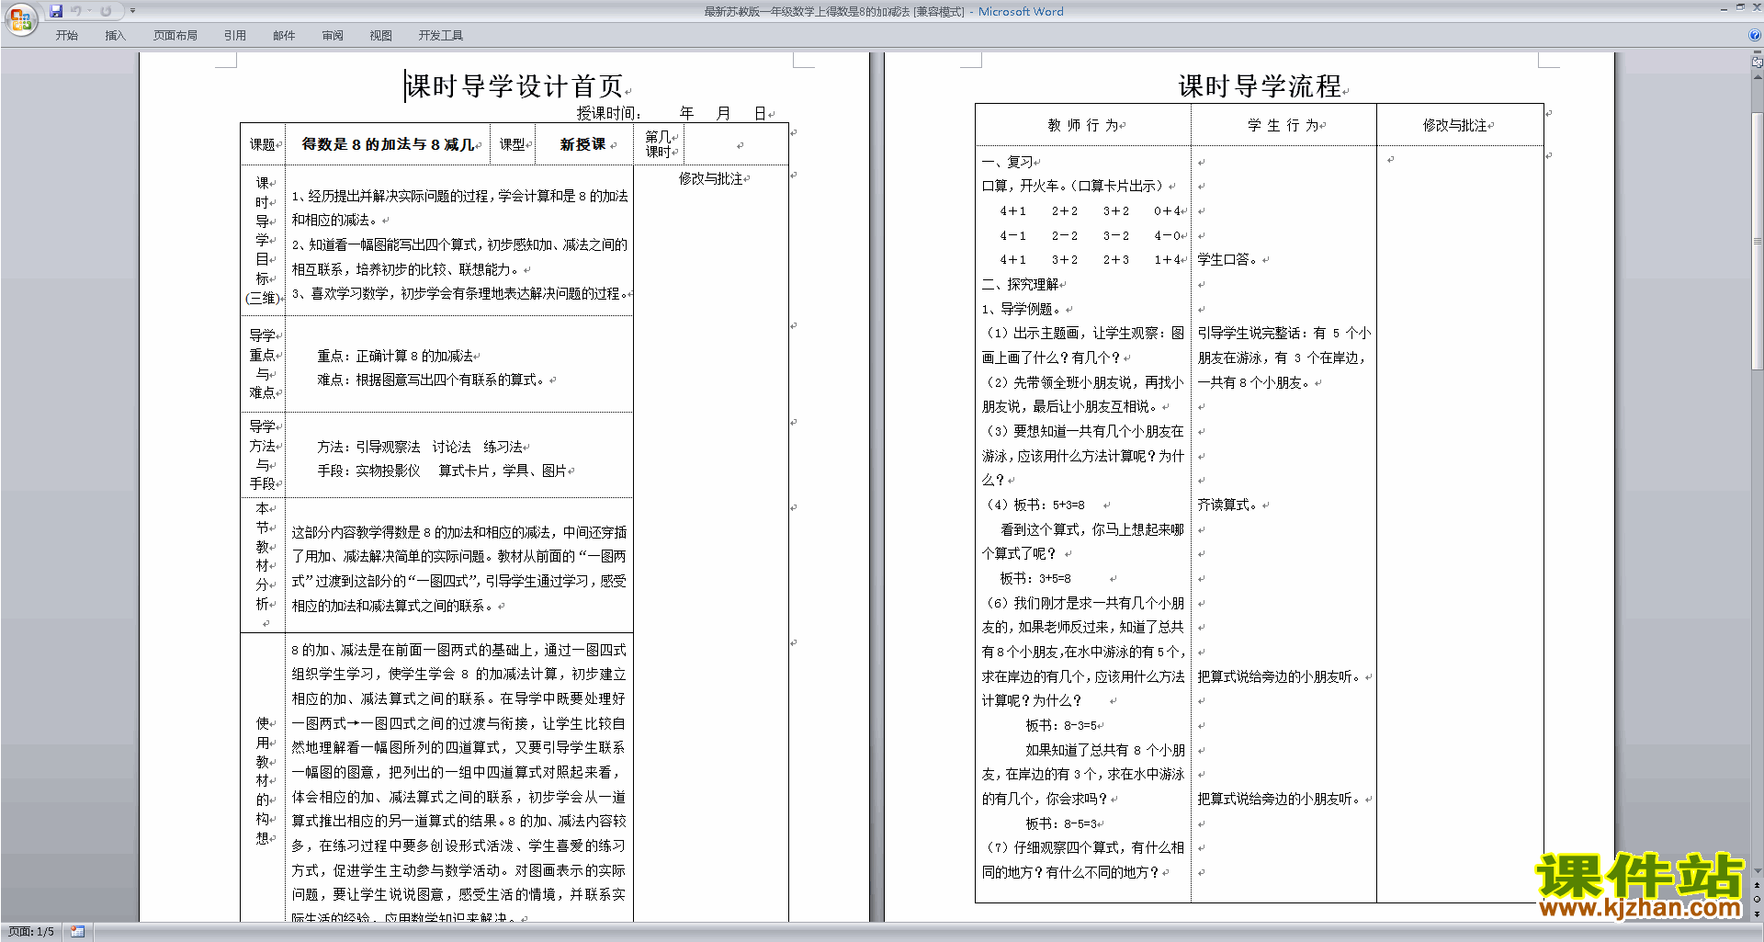Click the Previous Page double-arrow button
The height and width of the screenshot is (942, 1764).
coord(1758,886)
